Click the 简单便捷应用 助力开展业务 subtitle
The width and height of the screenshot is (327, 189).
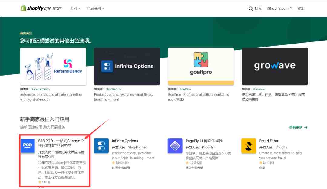pos(43,127)
